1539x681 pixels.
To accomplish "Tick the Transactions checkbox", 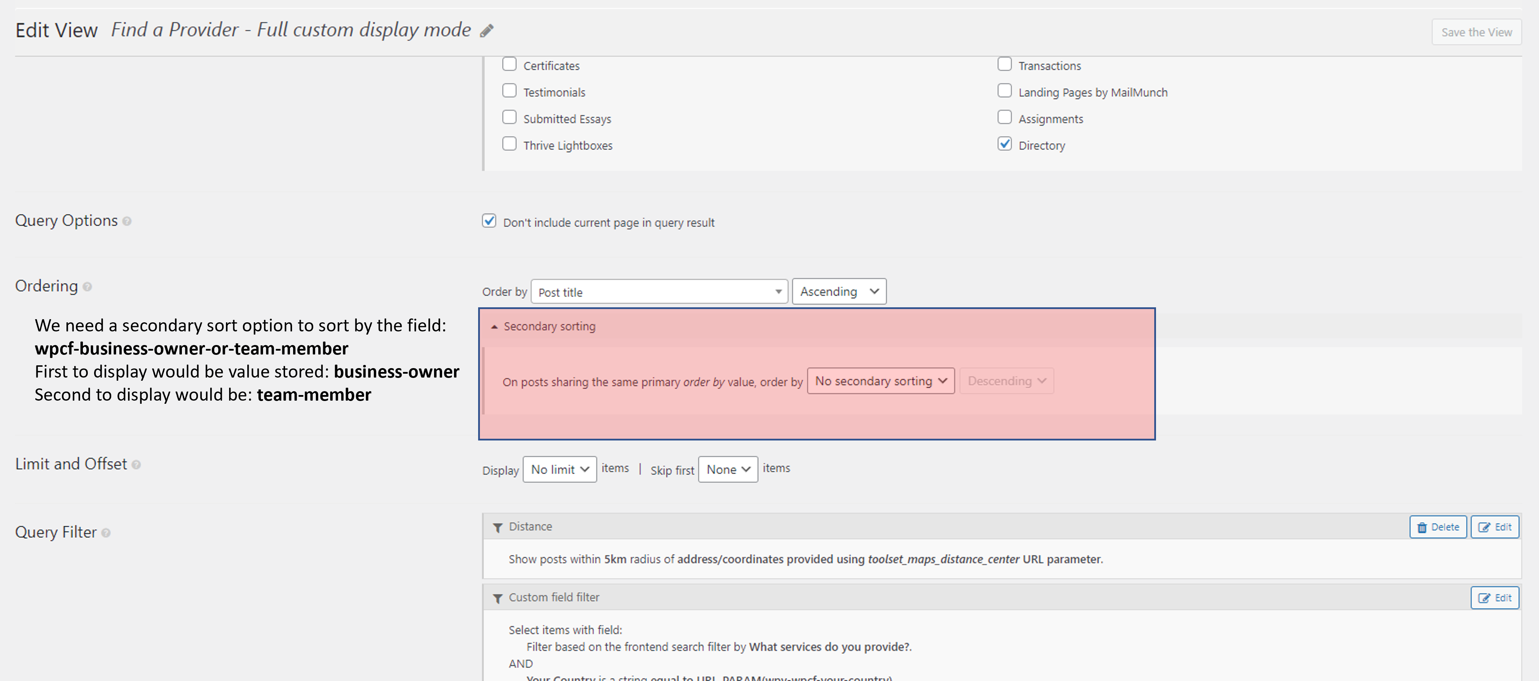I will pyautogui.click(x=1004, y=64).
